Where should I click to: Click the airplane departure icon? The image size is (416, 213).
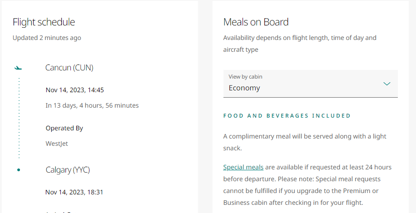click(18, 68)
